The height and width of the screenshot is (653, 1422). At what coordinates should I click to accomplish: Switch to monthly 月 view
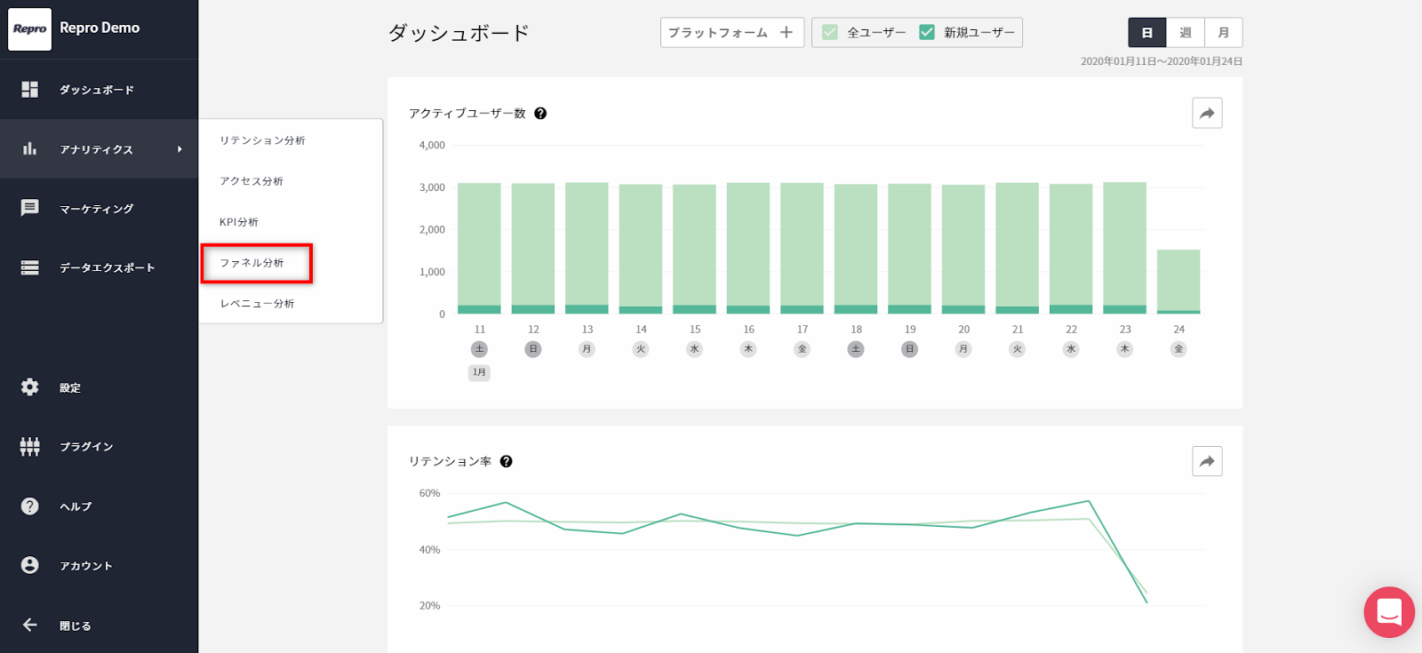(1224, 33)
